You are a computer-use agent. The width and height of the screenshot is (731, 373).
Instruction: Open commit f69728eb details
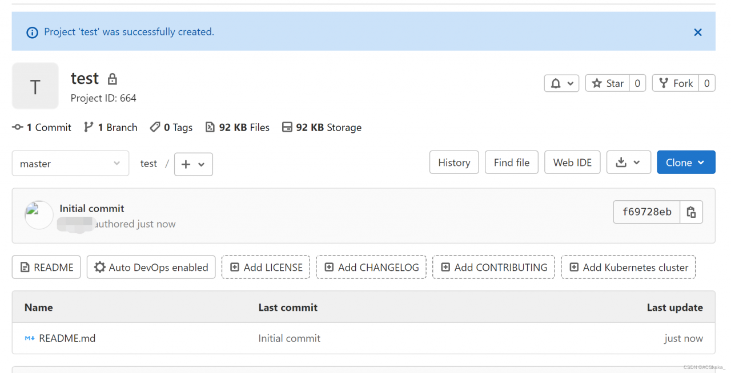click(646, 212)
